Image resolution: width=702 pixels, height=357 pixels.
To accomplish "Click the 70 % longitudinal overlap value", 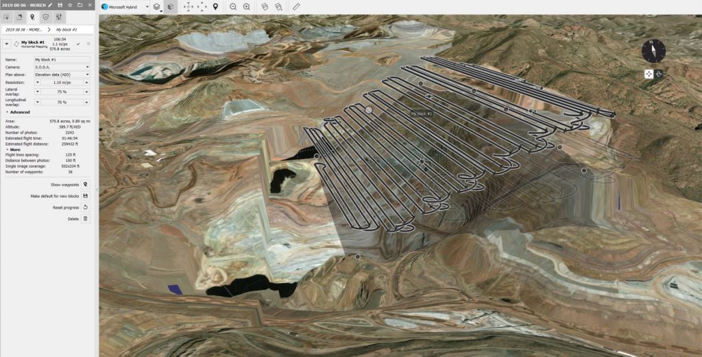I will click(62, 103).
